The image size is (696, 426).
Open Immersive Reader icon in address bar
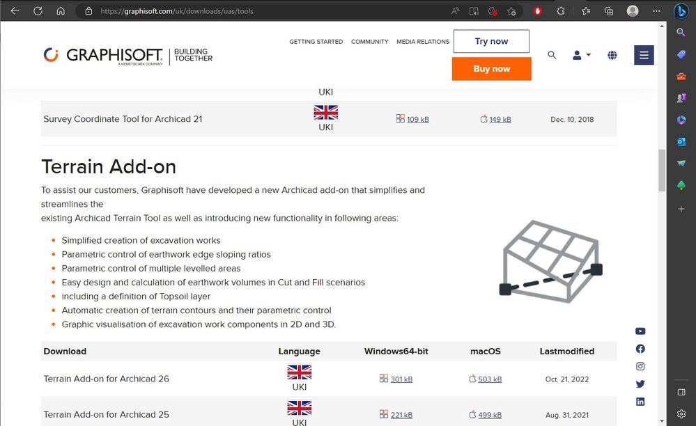click(x=474, y=11)
